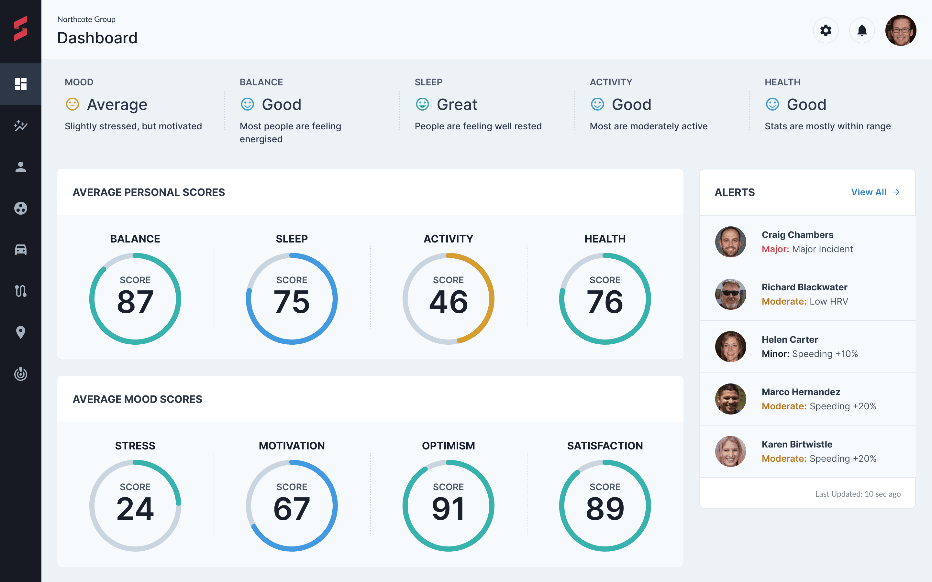Open the location pin sidebar icon

point(21,332)
